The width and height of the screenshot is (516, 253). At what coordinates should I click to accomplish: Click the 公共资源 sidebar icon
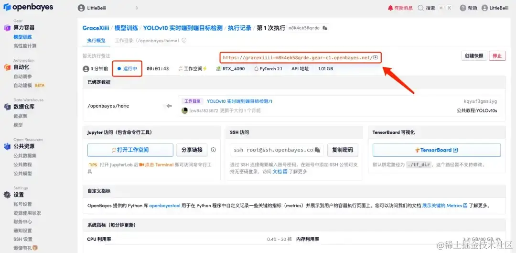tap(7, 146)
